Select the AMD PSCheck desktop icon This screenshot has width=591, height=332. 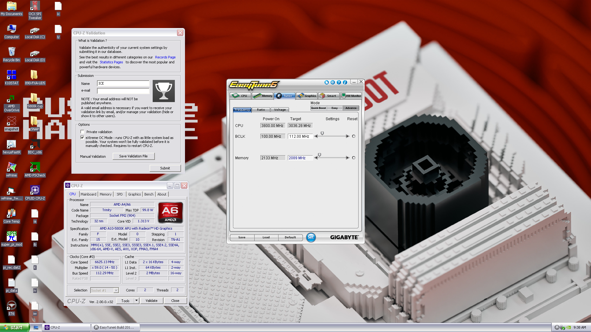(35, 170)
